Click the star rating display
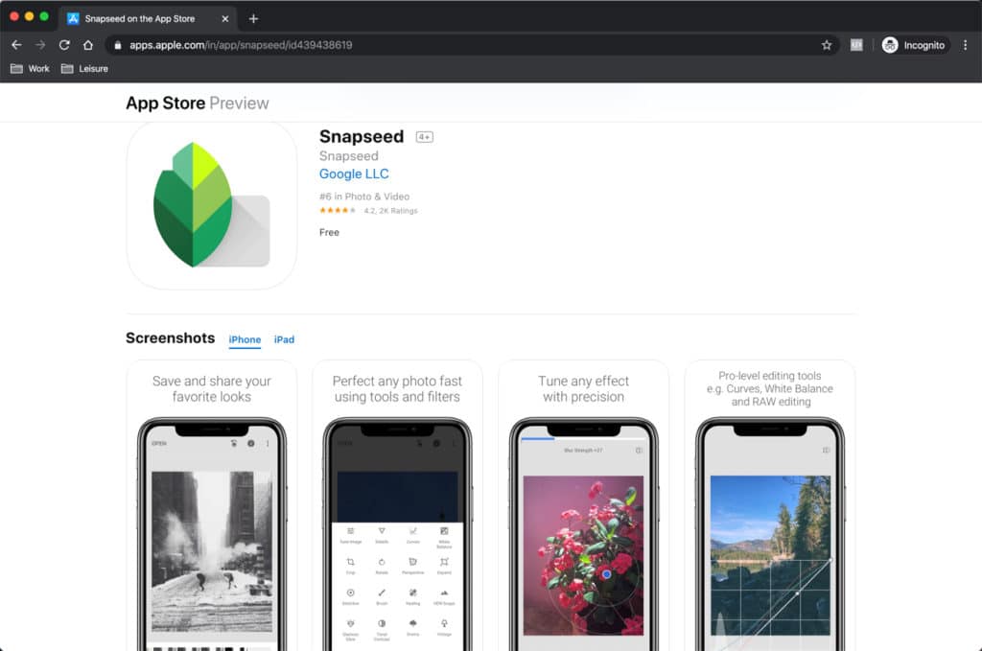982x651 pixels. pos(339,210)
